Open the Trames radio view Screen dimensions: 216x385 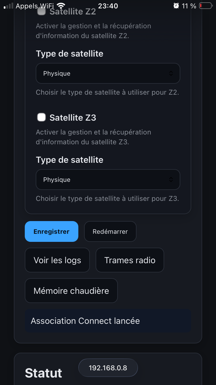tap(130, 260)
